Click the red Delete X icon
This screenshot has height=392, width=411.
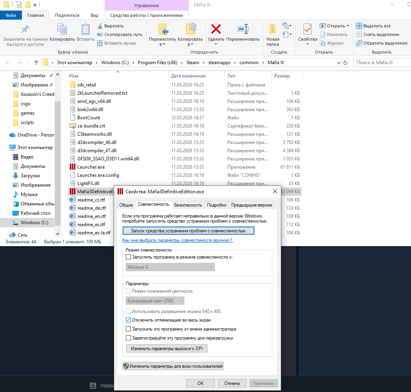coord(216,29)
